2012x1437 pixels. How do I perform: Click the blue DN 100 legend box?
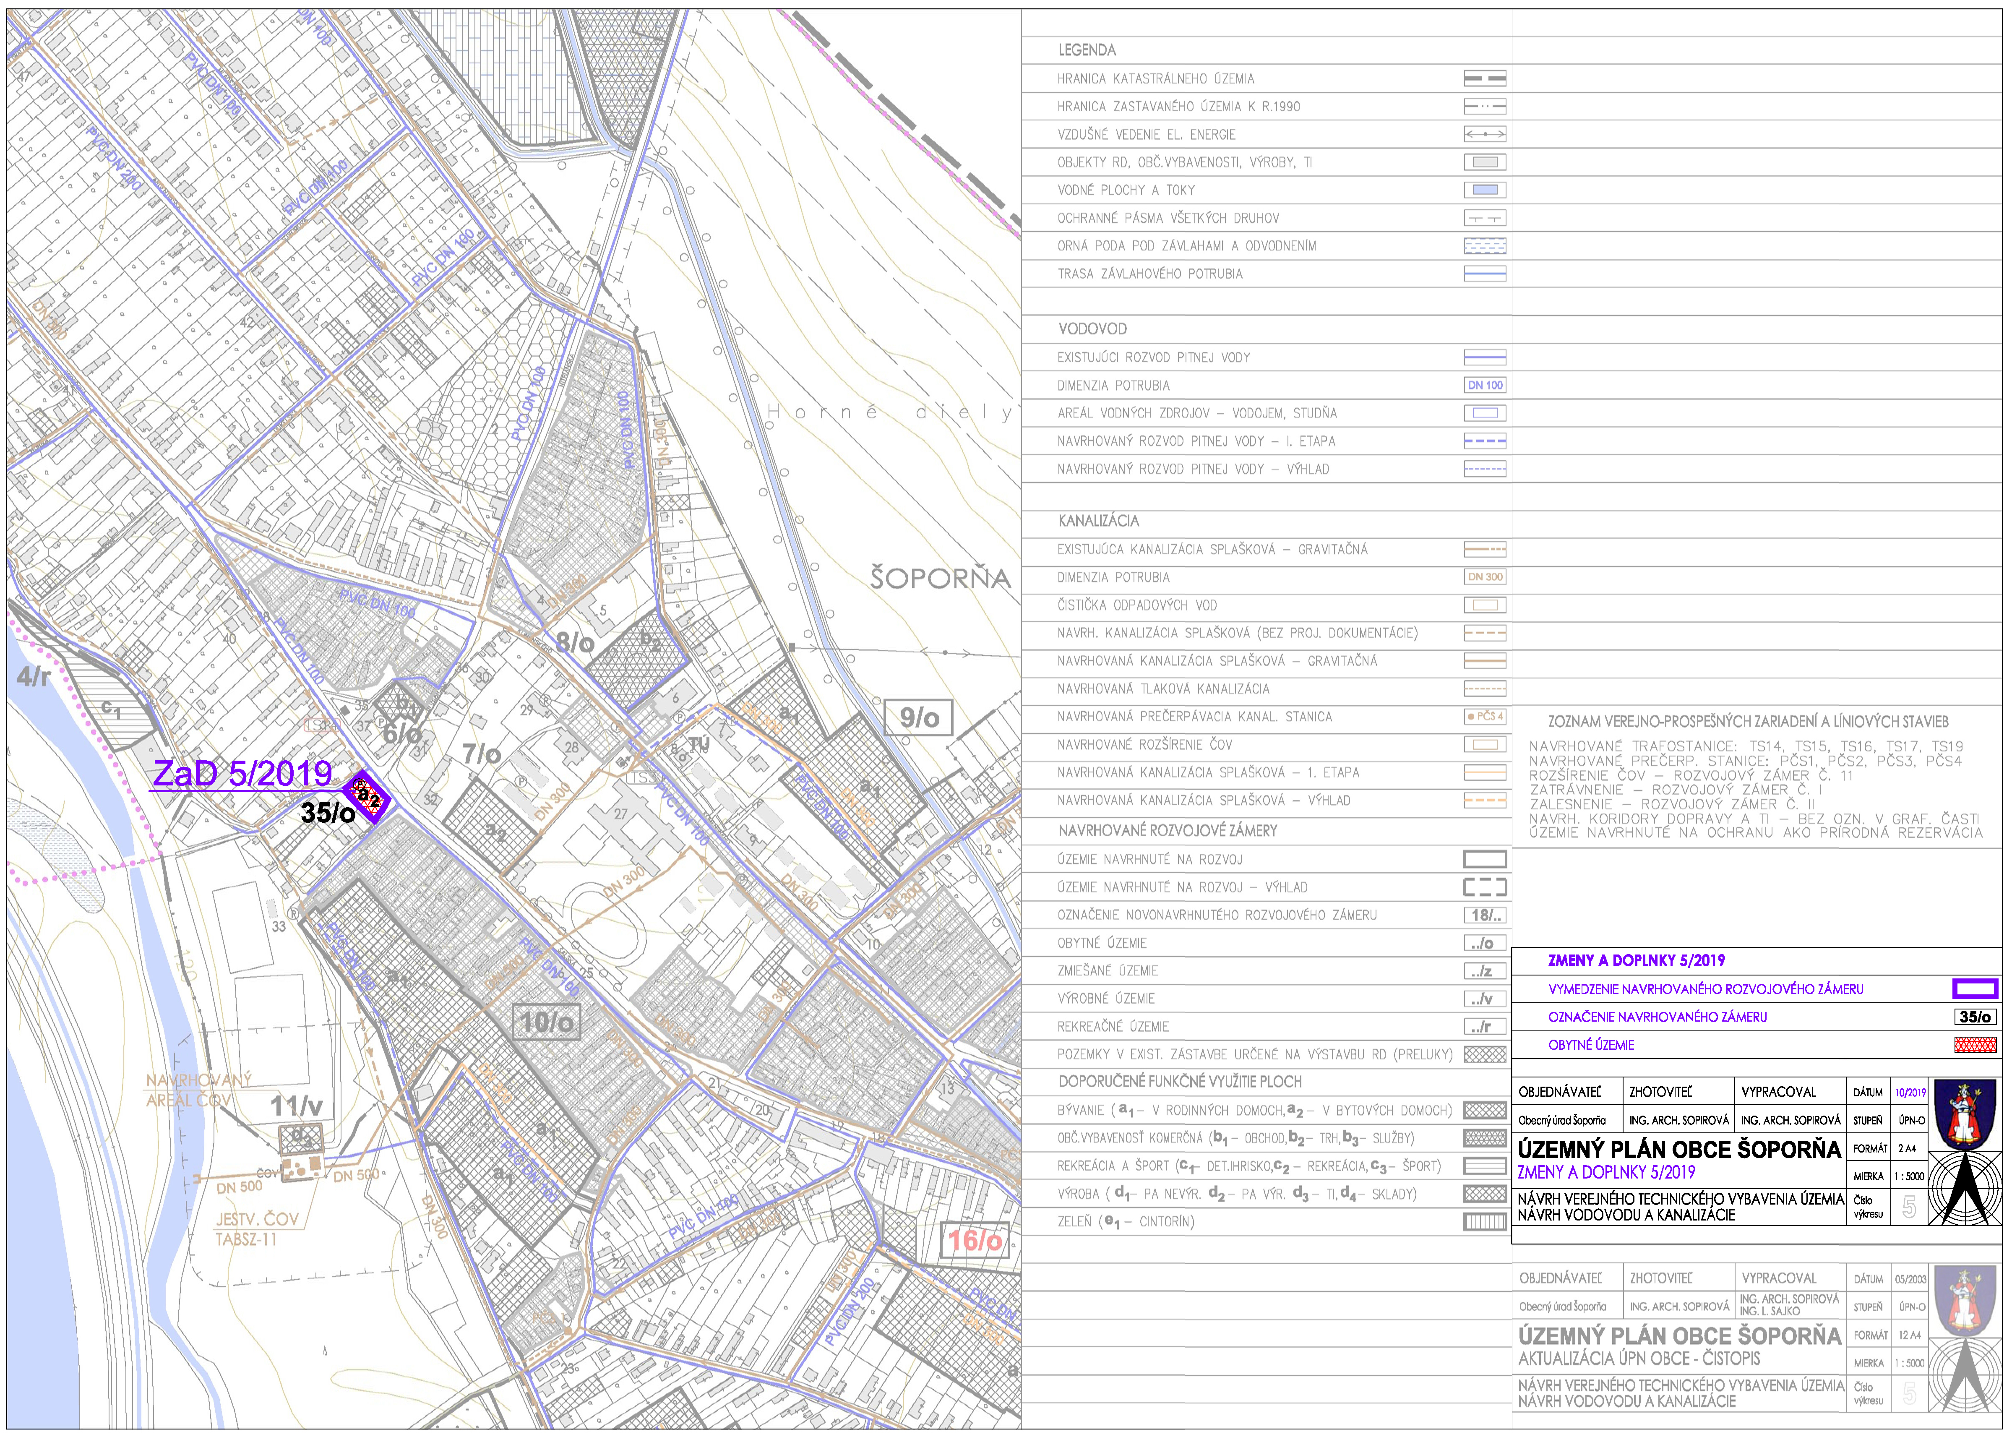[1485, 385]
